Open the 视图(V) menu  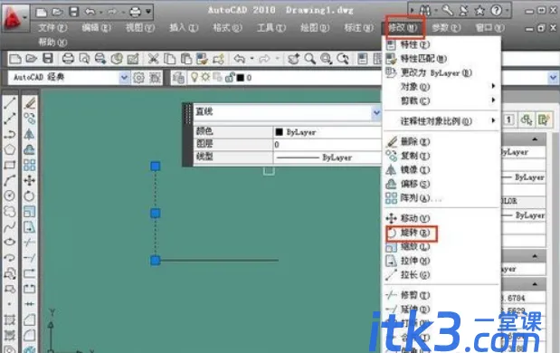click(139, 27)
